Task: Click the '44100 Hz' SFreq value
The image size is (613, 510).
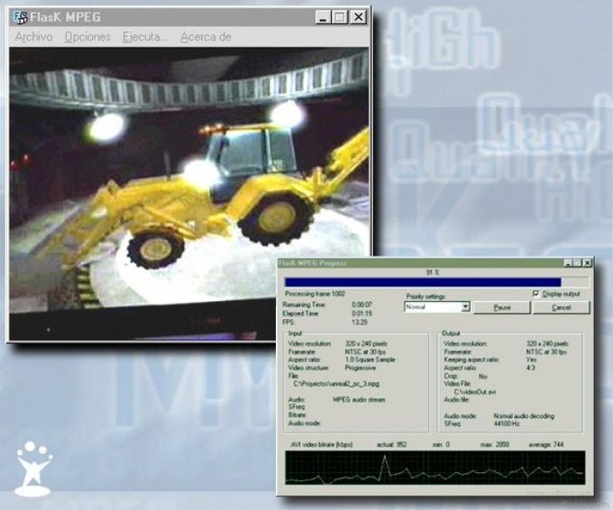Action: click(x=507, y=423)
